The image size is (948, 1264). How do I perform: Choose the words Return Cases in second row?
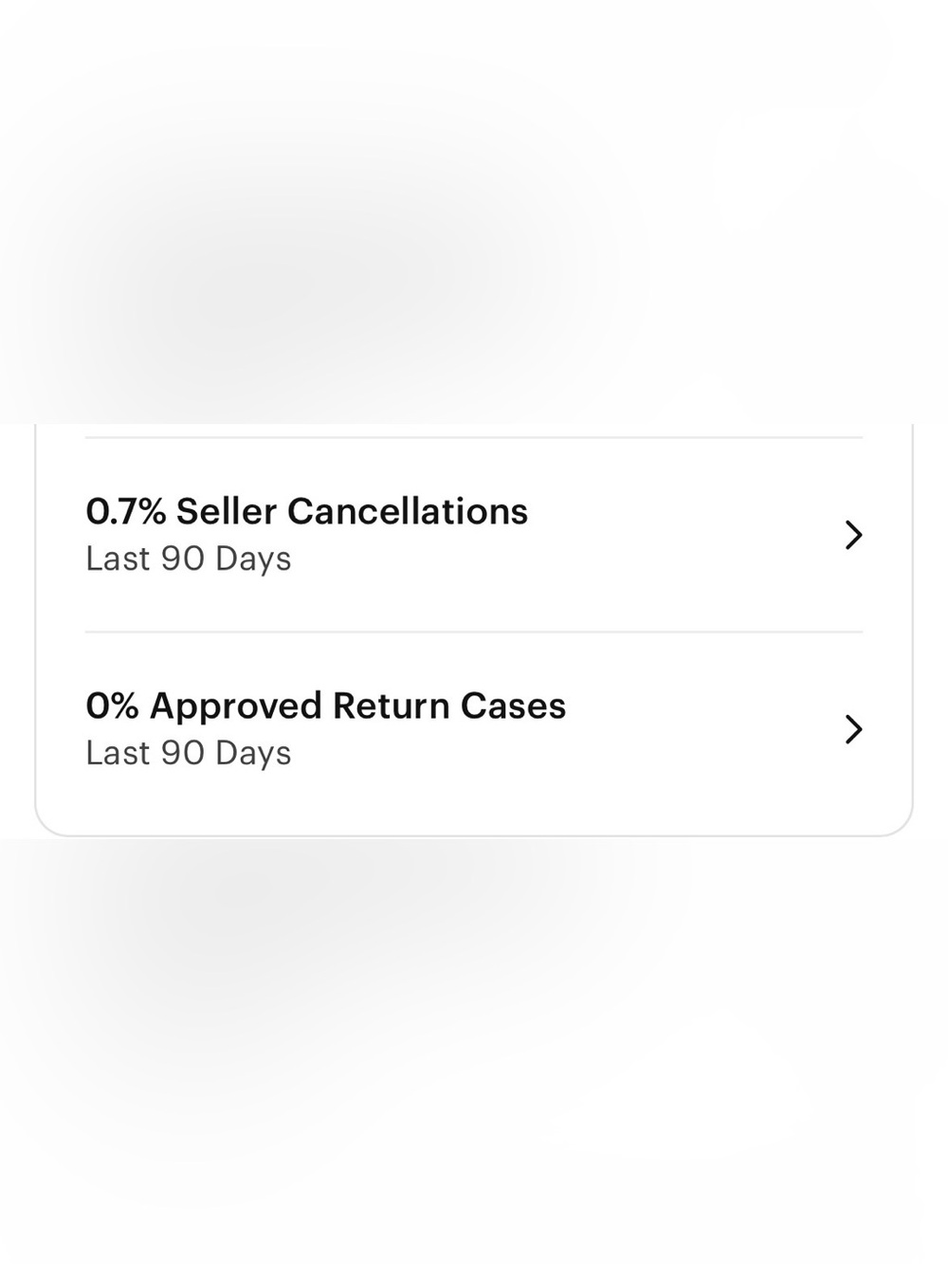449,705
